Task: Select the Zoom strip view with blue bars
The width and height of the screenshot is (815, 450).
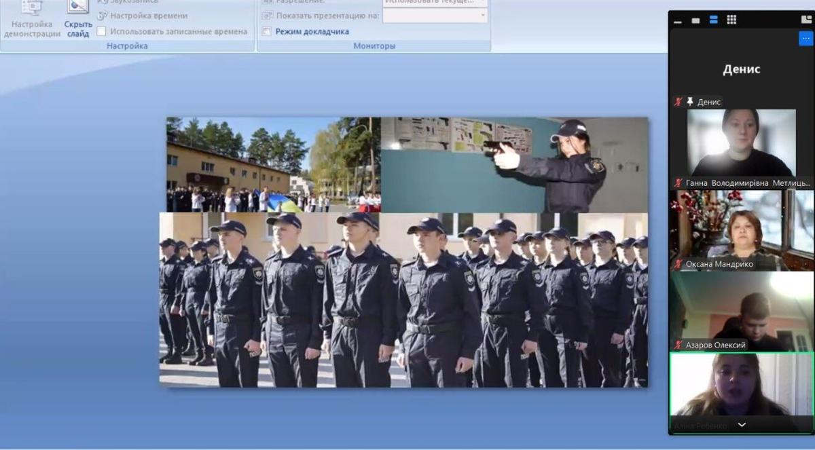Action: 713,20
